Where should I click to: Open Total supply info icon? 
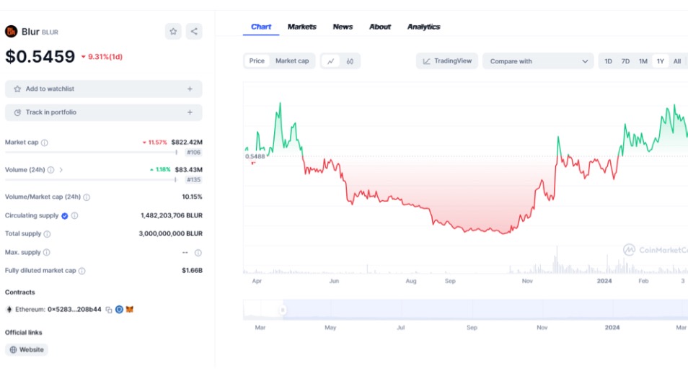pyautogui.click(x=47, y=234)
